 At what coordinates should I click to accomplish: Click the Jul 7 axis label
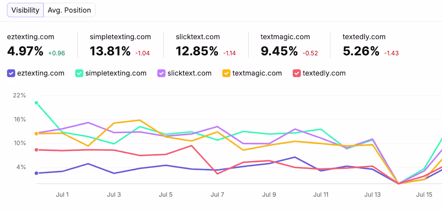click(x=217, y=194)
